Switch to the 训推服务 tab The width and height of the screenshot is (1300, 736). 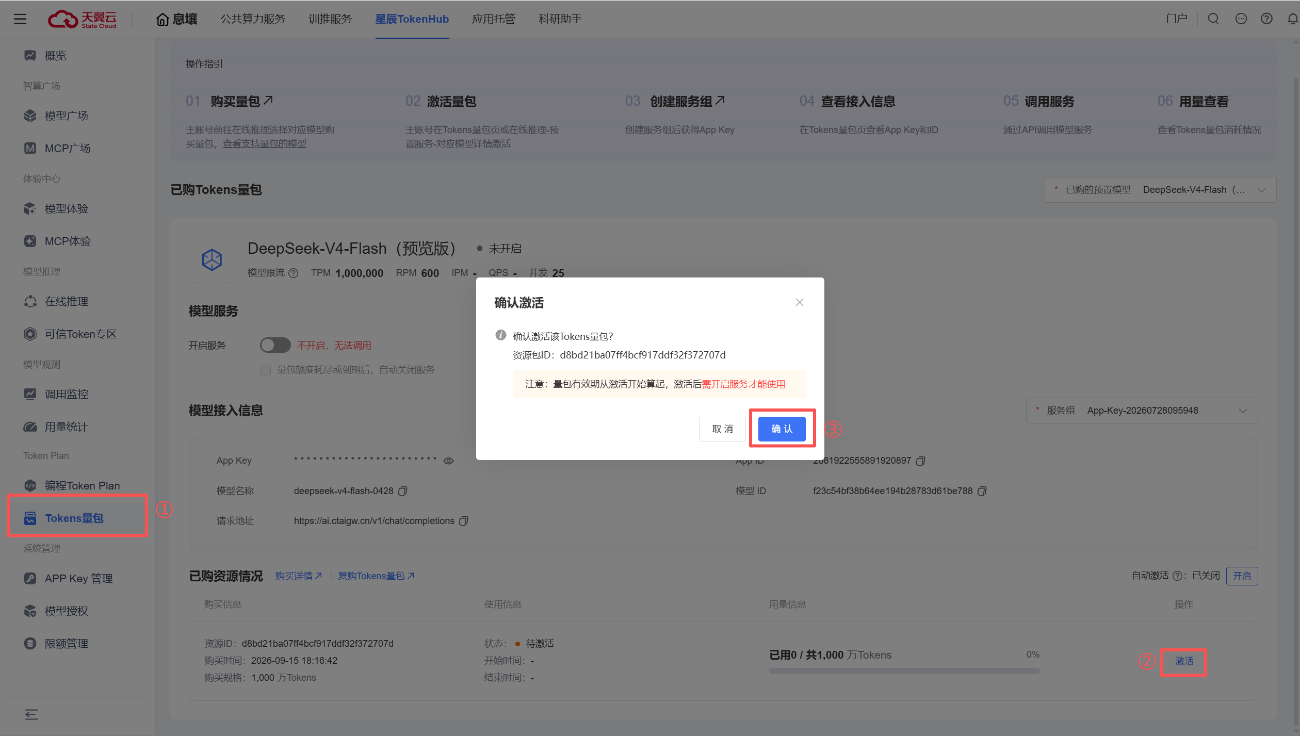(330, 19)
